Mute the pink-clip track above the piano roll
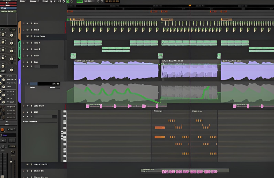Screen dimensions: 274x178 coord(28,106)
